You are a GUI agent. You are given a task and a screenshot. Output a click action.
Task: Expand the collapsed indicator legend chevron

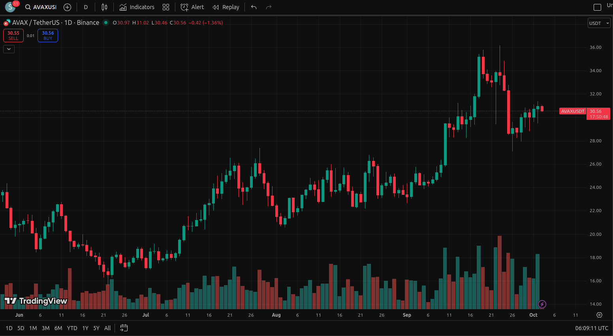click(x=9, y=49)
